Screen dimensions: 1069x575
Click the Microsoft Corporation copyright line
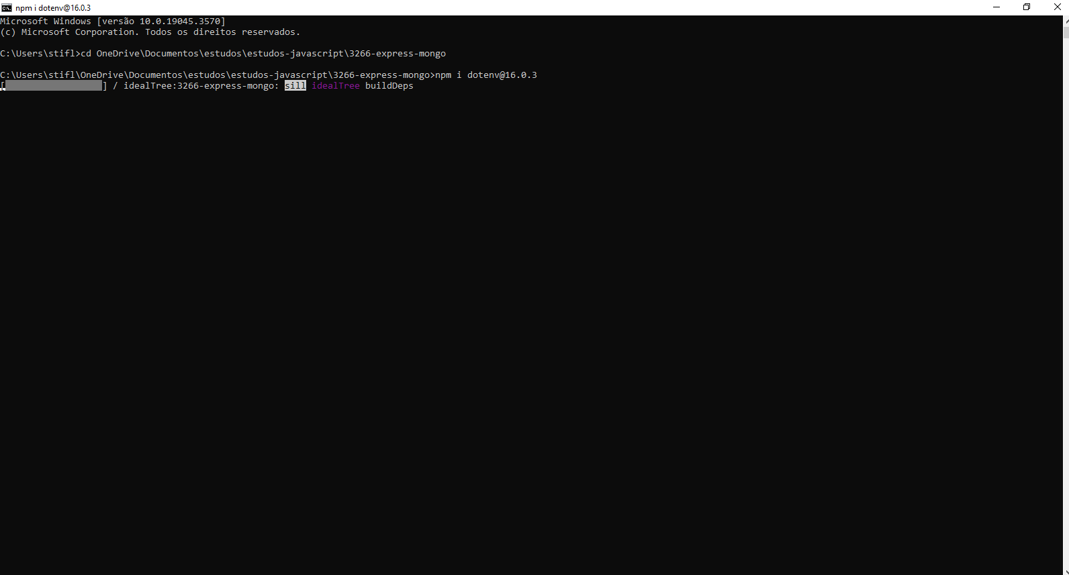pos(150,32)
